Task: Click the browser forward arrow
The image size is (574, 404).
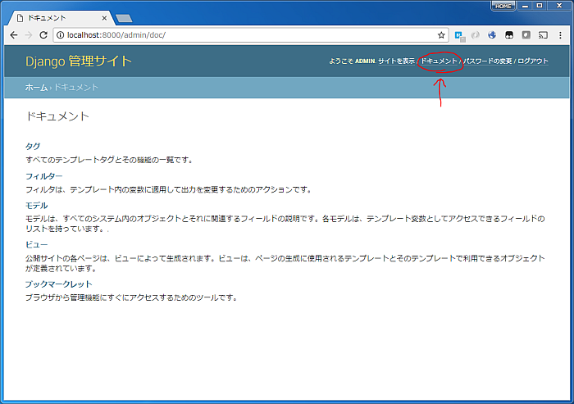Action: (x=28, y=35)
